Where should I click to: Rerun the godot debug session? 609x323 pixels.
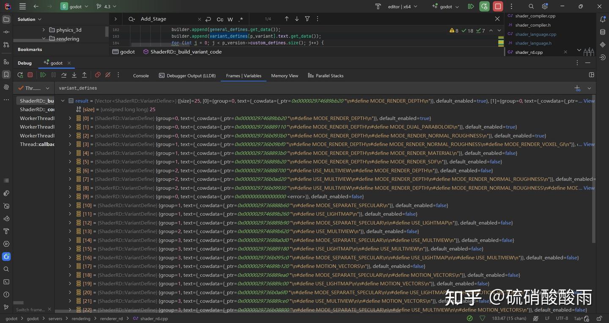coord(20,75)
